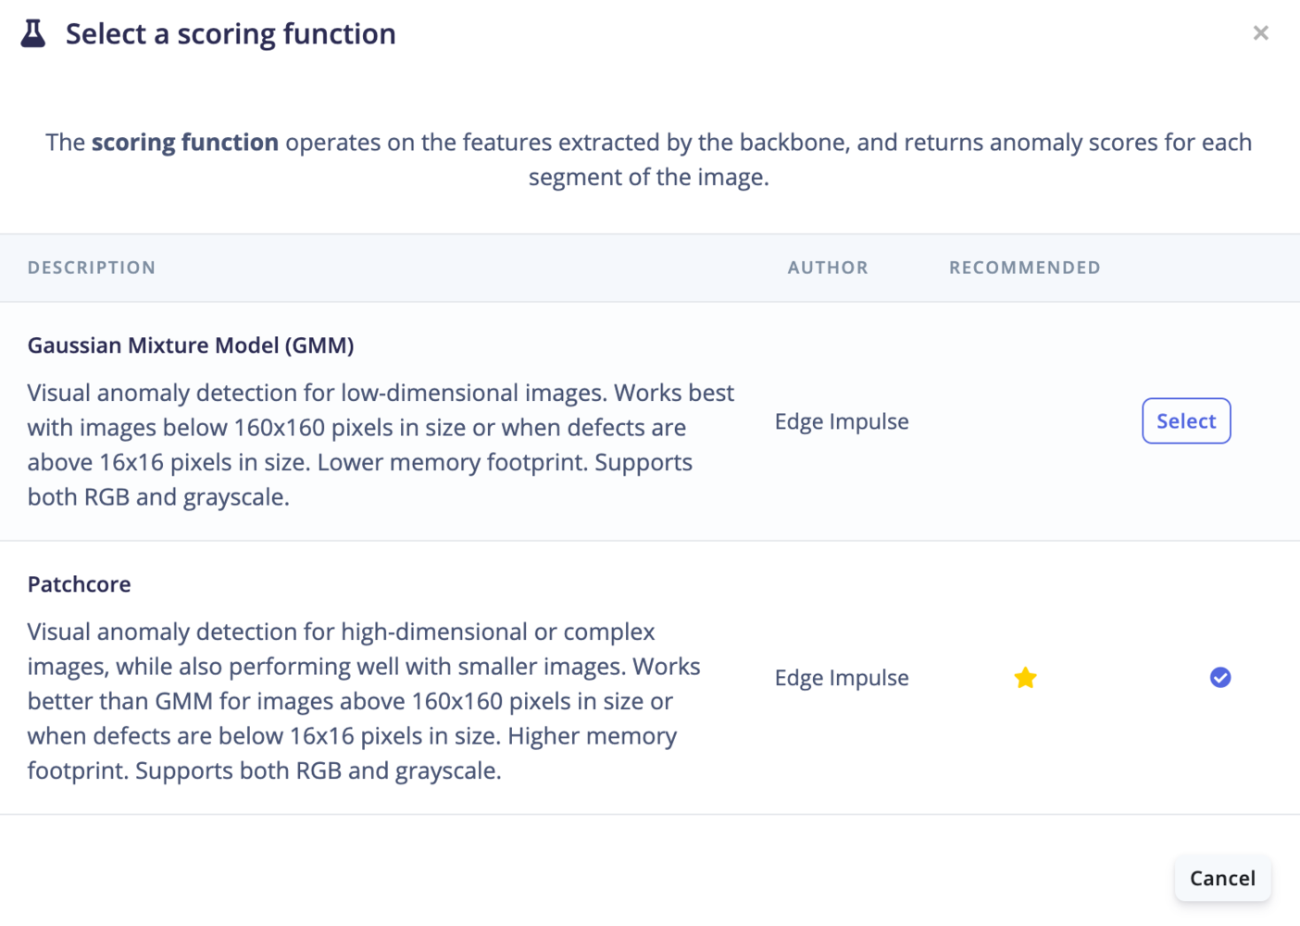Click the Recommended column header
Image resolution: width=1300 pixels, height=926 pixels.
tap(1024, 268)
